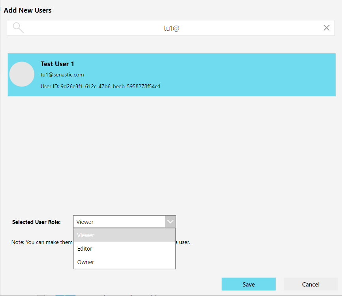
Task: Choose Viewer from the role list
Action: coord(124,235)
